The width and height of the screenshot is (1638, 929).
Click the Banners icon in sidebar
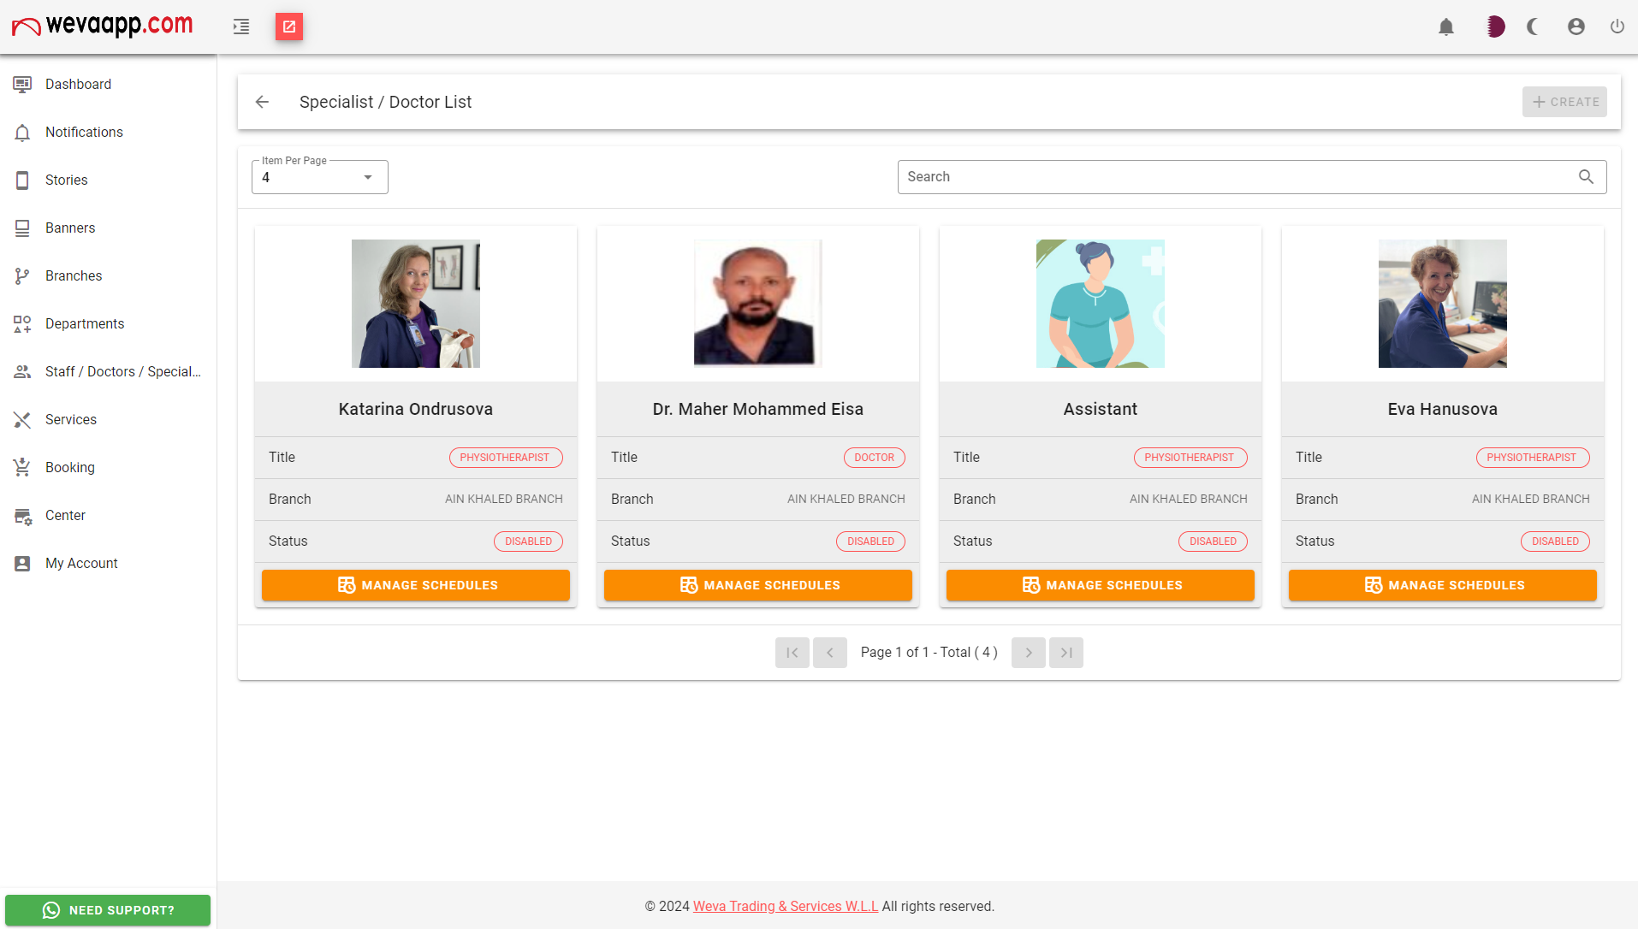(x=22, y=228)
